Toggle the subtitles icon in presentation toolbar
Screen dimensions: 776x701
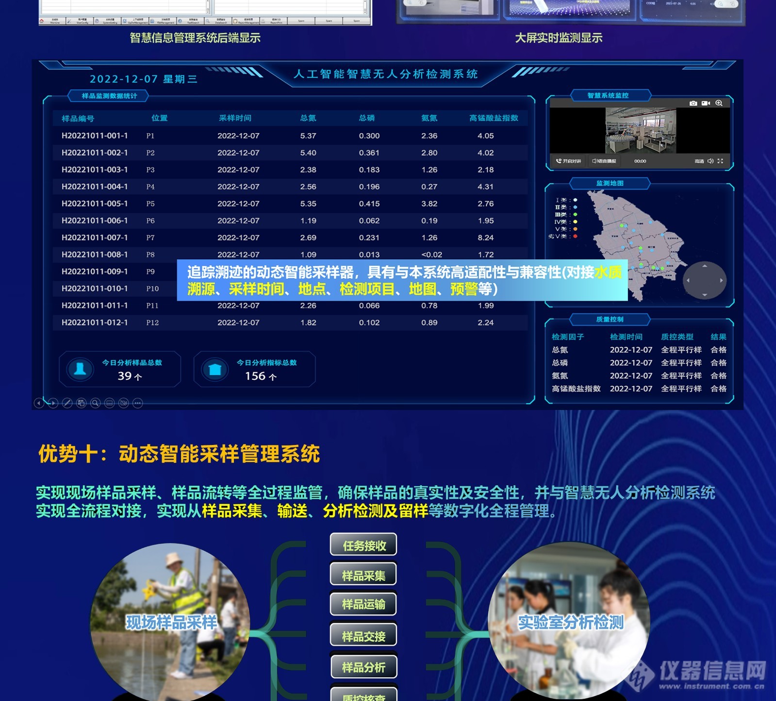110,403
